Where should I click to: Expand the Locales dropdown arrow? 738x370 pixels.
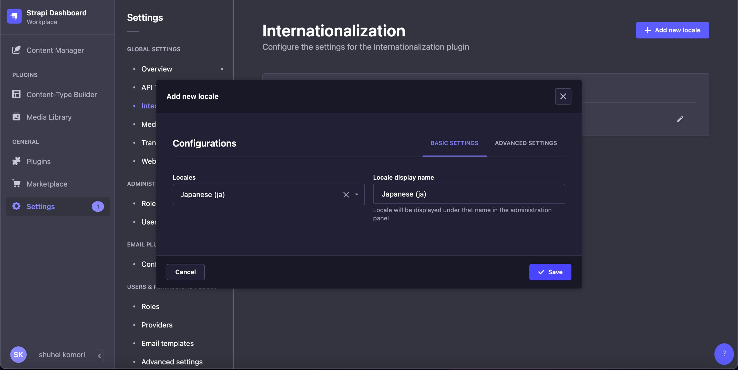coord(357,195)
